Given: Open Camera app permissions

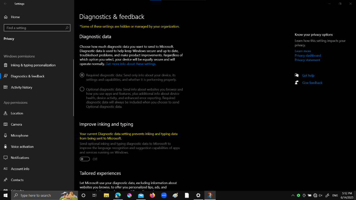Looking at the screenshot, I should (16, 124).
